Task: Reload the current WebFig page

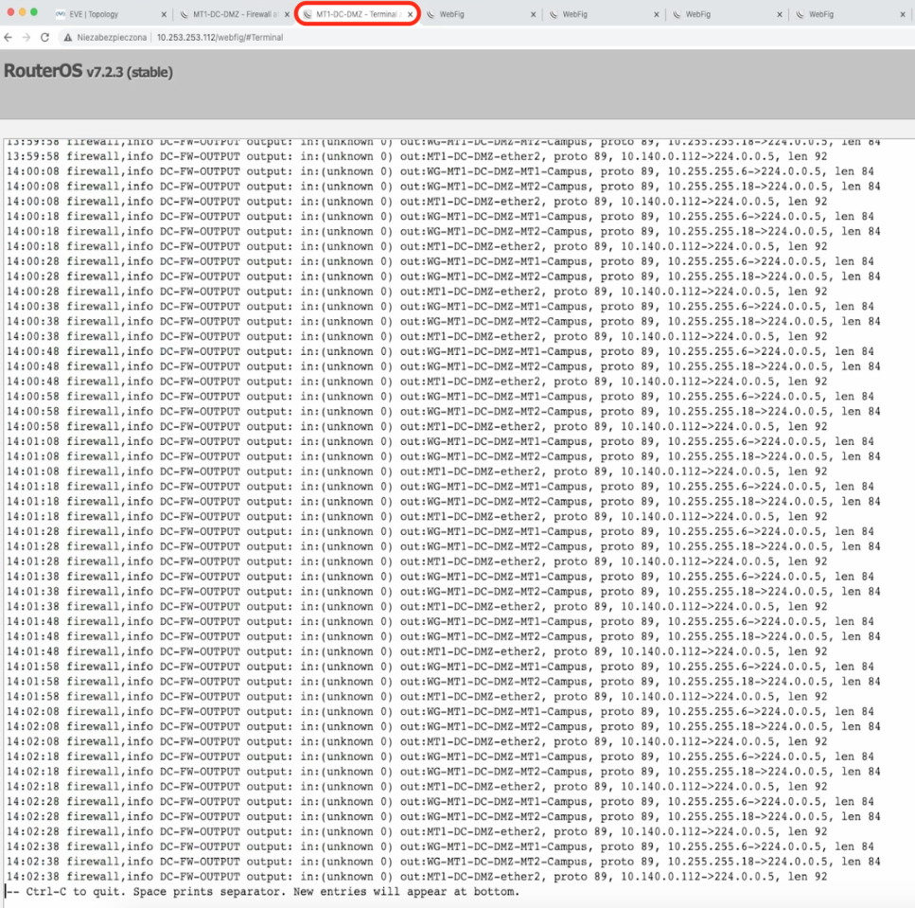Action: pos(44,37)
